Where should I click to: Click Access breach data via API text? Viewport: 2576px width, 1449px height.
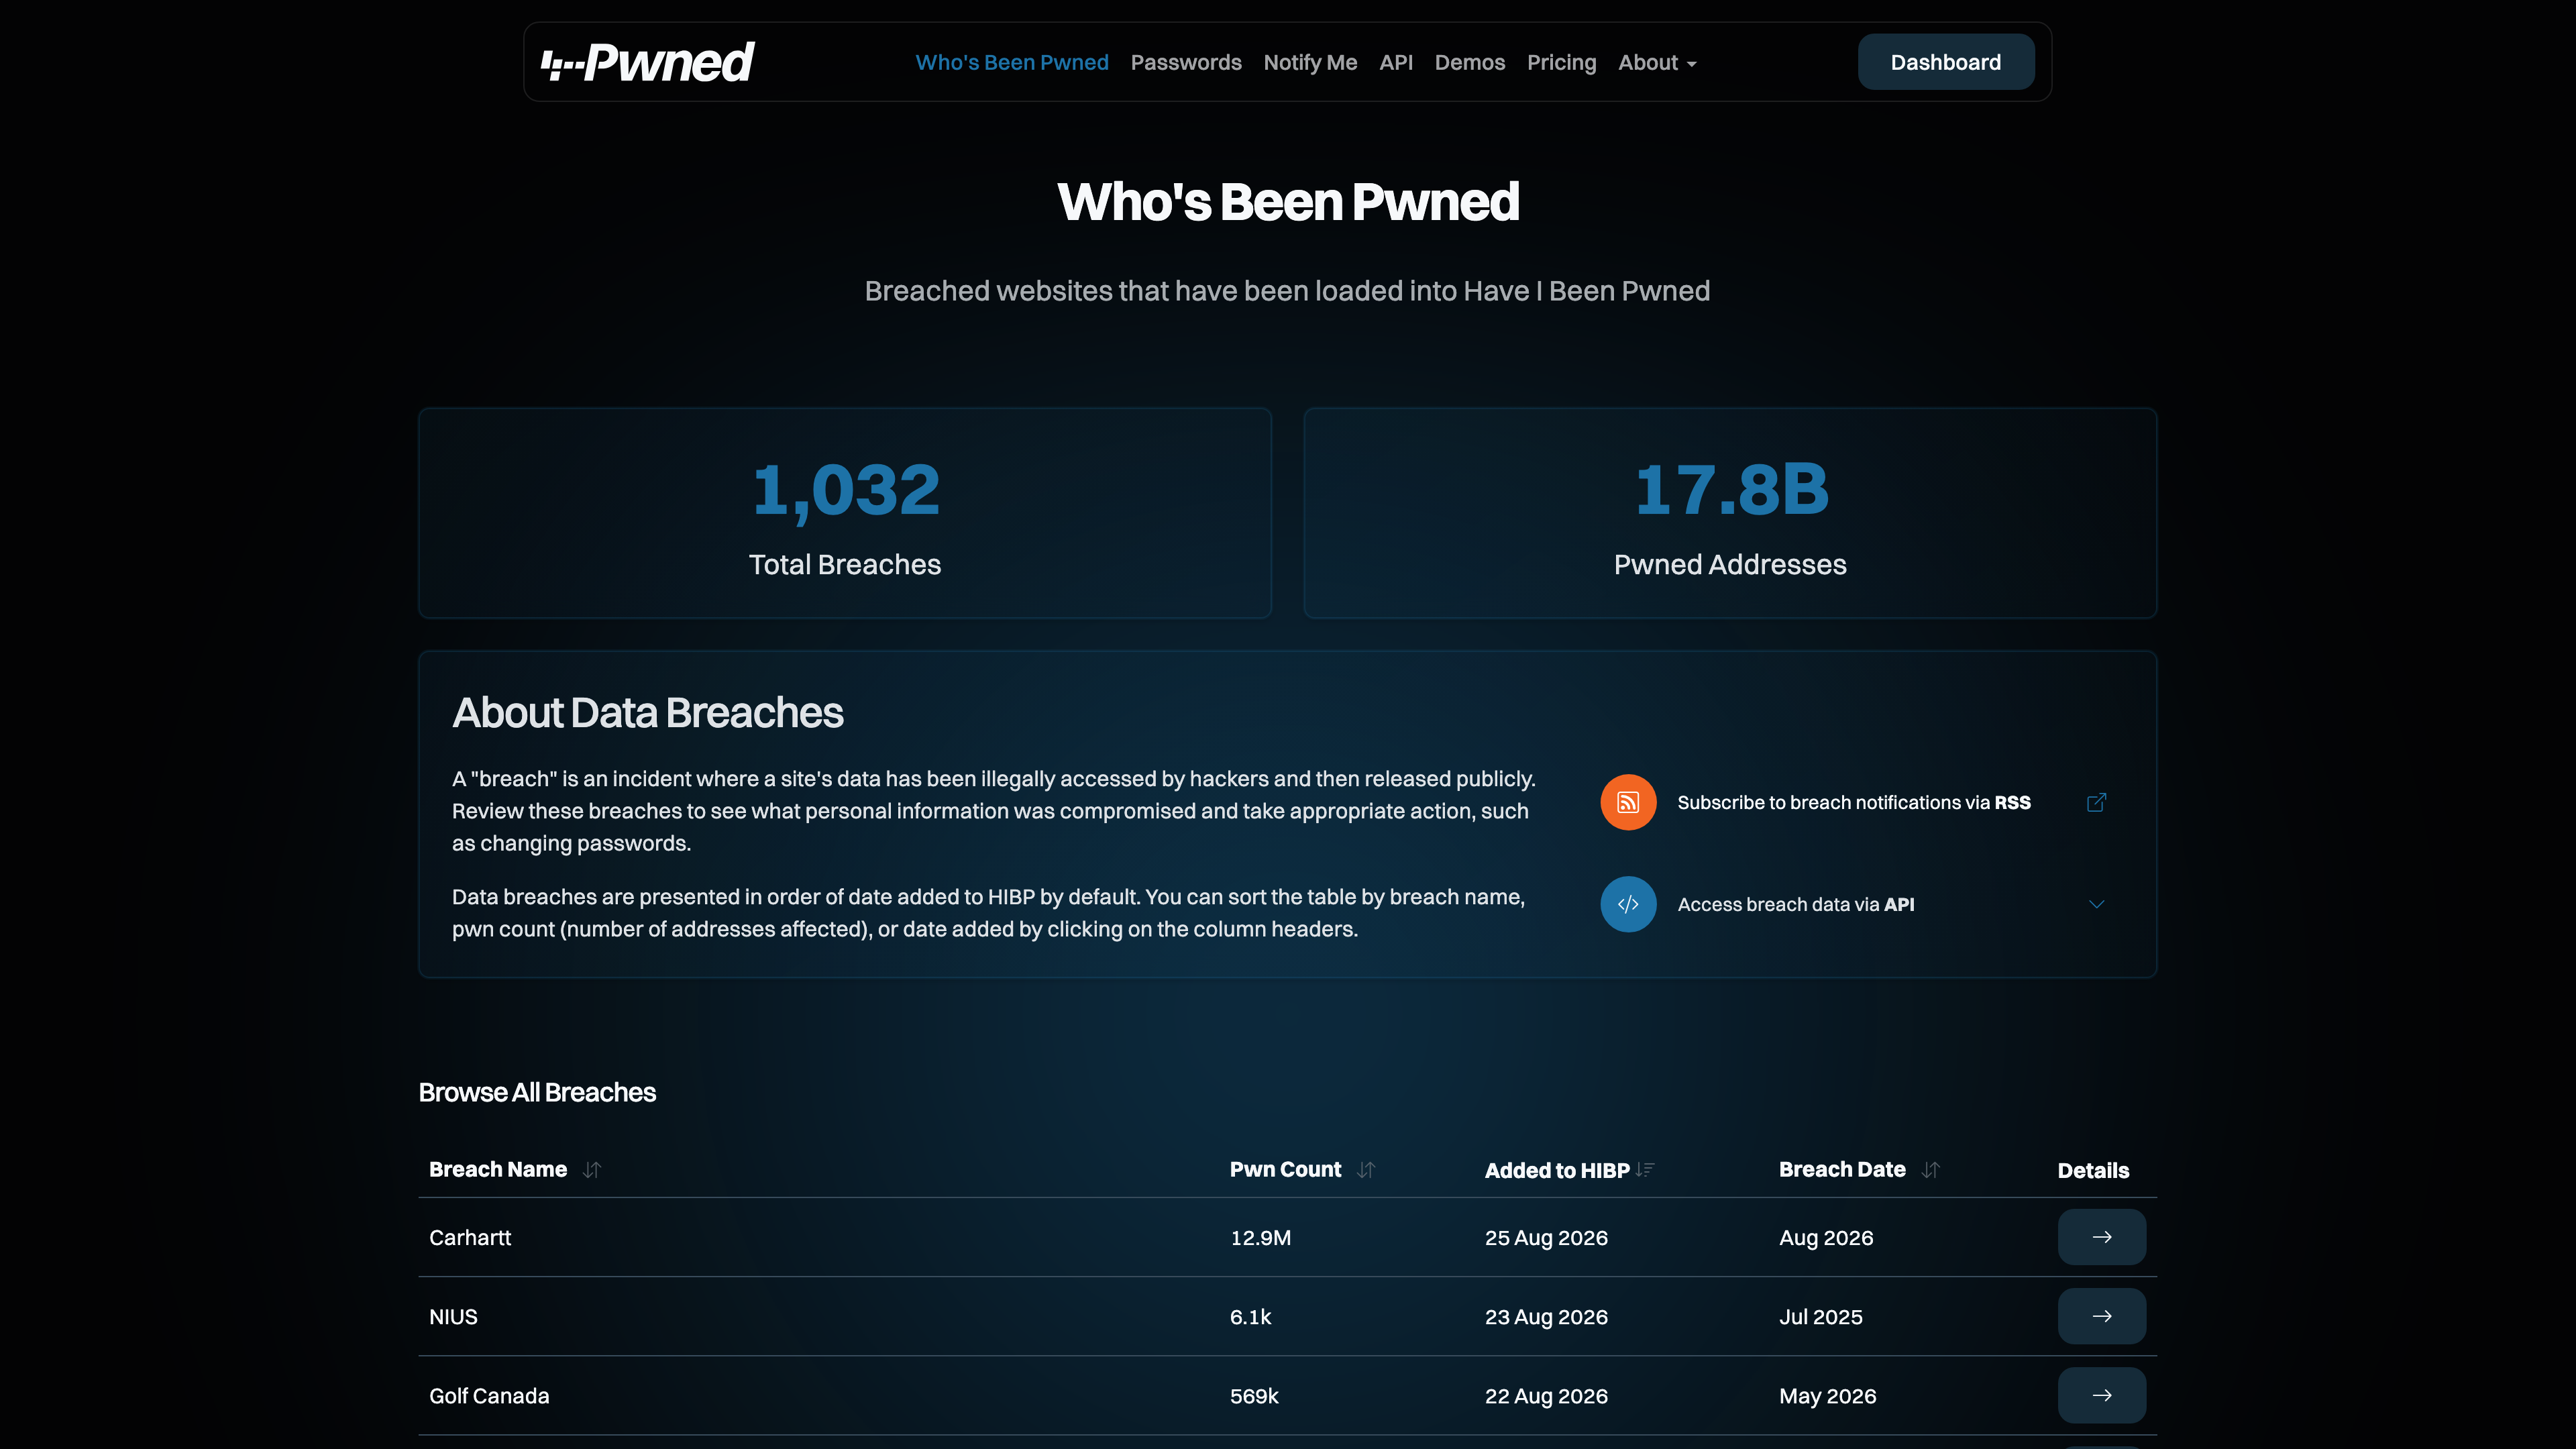[1795, 904]
